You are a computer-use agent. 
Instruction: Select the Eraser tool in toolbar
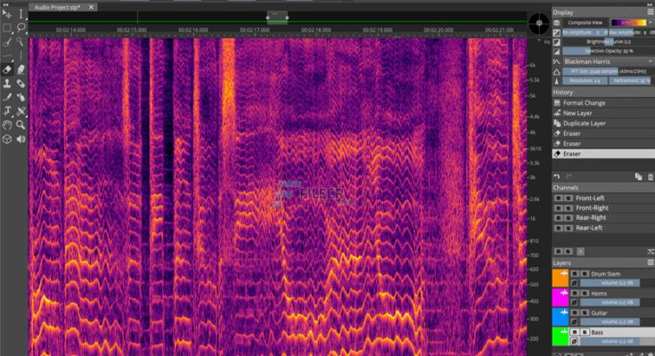pyautogui.click(x=7, y=69)
